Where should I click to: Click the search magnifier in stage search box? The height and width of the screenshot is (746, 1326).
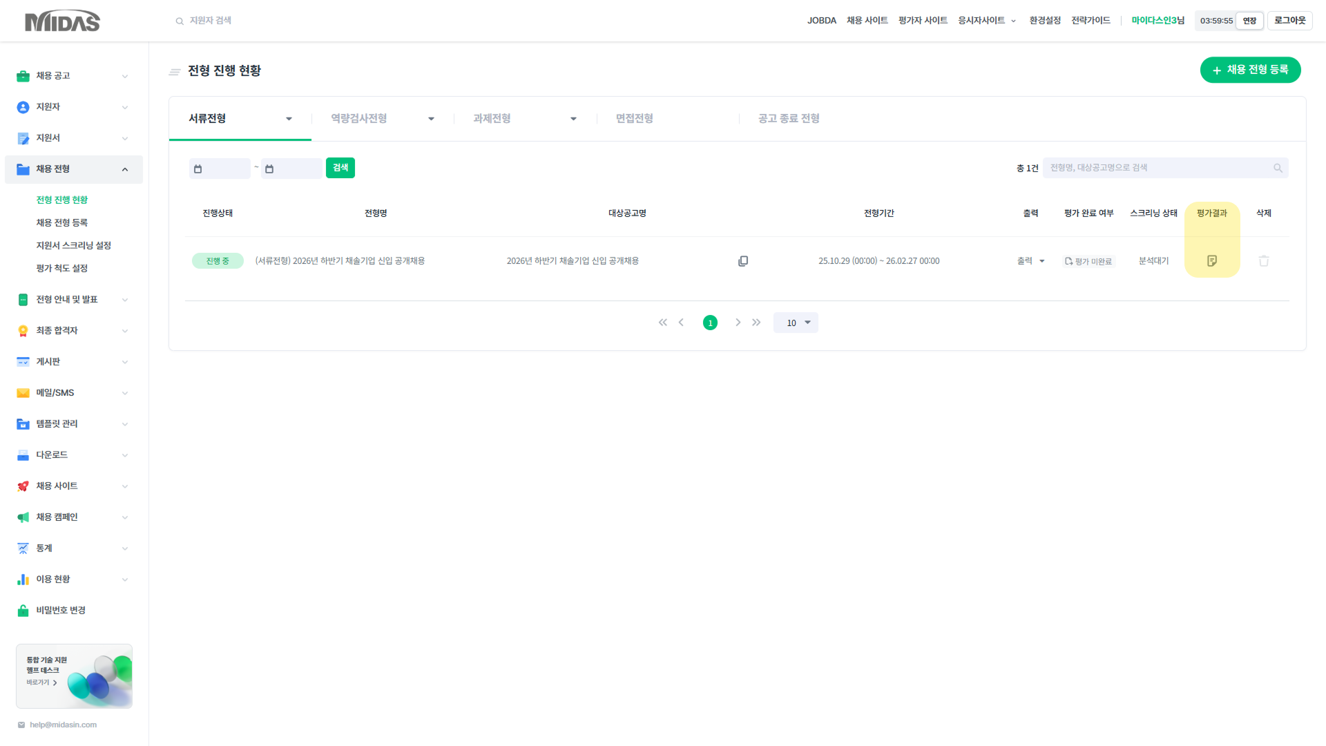coord(1278,168)
